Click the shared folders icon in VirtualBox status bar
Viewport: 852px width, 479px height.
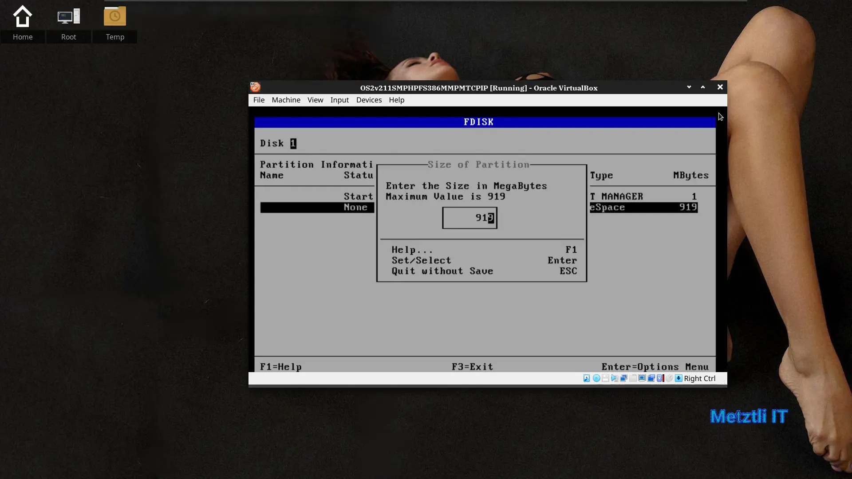(x=633, y=378)
